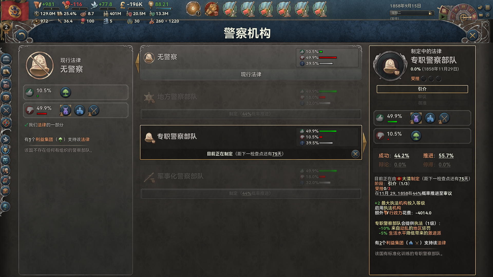Click the 55.7% 推进 chance link
Image resolution: width=493 pixels, height=277 pixels.
446,156
